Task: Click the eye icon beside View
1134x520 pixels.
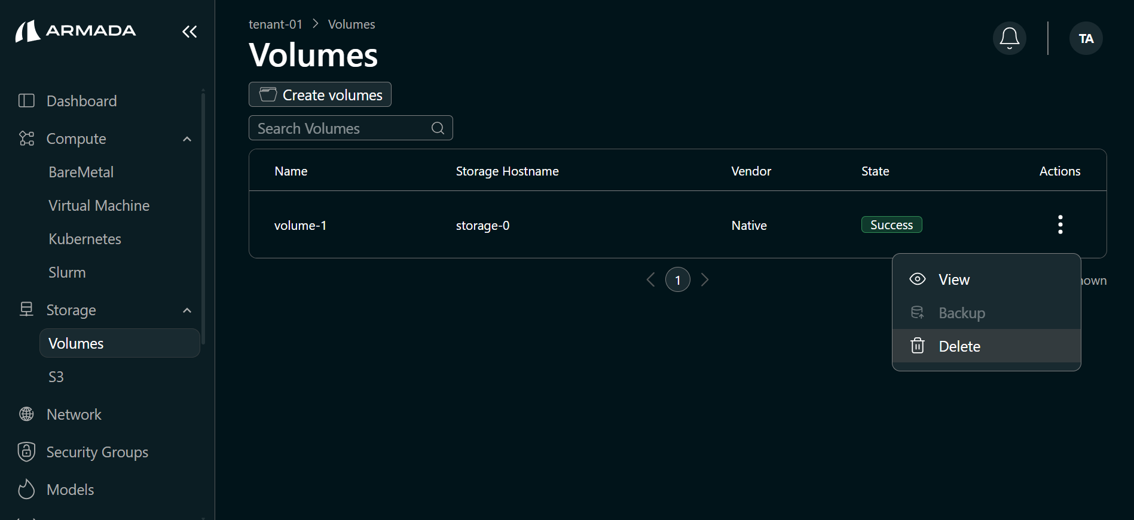Action: pos(918,279)
